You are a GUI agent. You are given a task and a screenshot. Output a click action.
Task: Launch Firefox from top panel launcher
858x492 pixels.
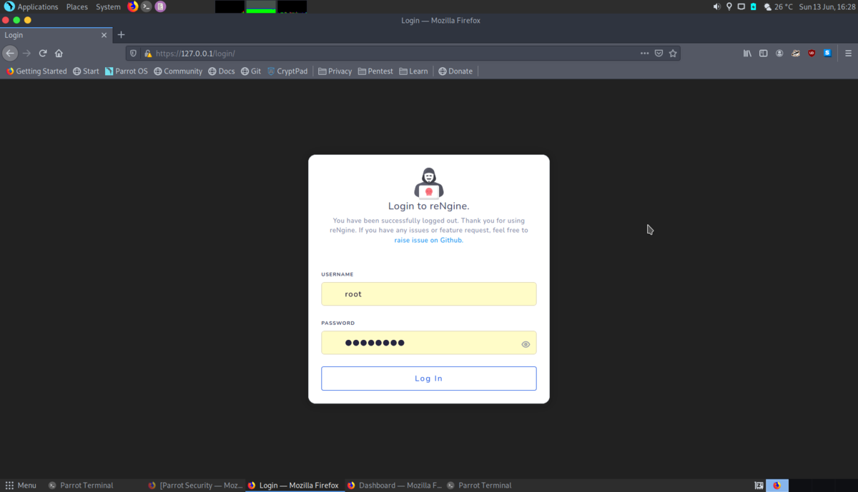tap(132, 6)
